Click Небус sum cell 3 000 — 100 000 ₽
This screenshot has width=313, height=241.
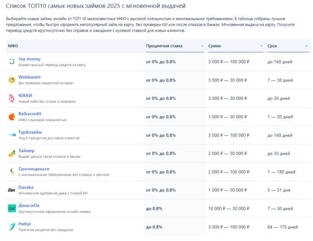click(x=229, y=227)
